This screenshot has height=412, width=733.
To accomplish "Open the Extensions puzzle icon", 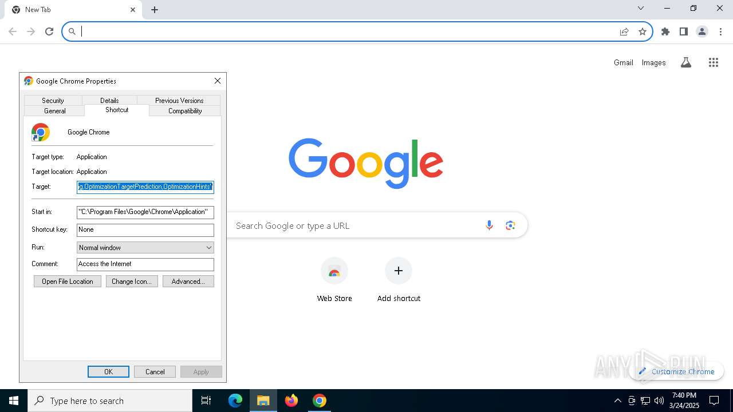I will (x=665, y=31).
